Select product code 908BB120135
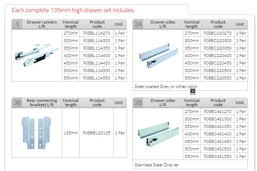Image resolution: width=257 pixels, height=171 pixels. pyautogui.click(x=96, y=133)
